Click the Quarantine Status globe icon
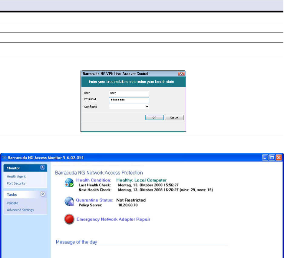Viewport: 284px width, 258px height. tap(69, 201)
